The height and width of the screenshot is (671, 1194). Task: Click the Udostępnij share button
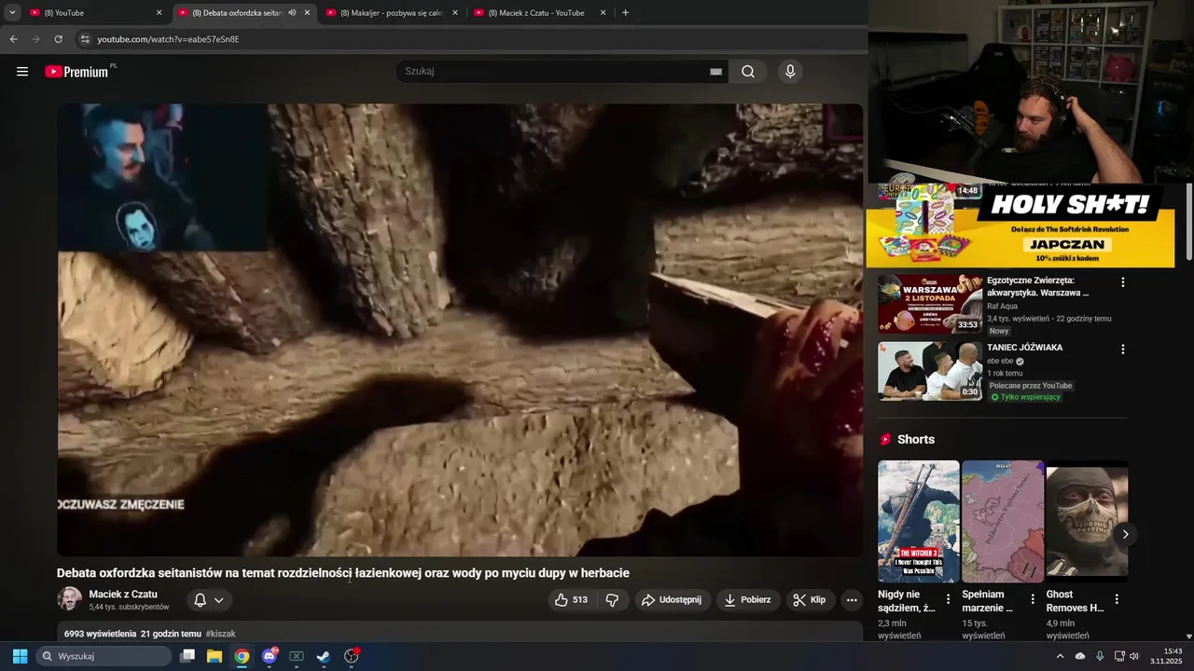pyautogui.click(x=672, y=600)
